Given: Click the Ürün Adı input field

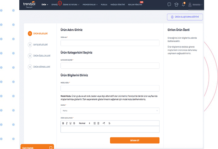Looking at the screenshot, I should 110,43.
